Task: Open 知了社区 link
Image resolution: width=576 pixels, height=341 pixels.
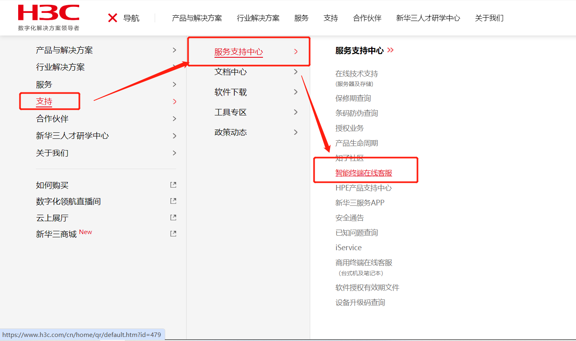Action: (x=349, y=158)
